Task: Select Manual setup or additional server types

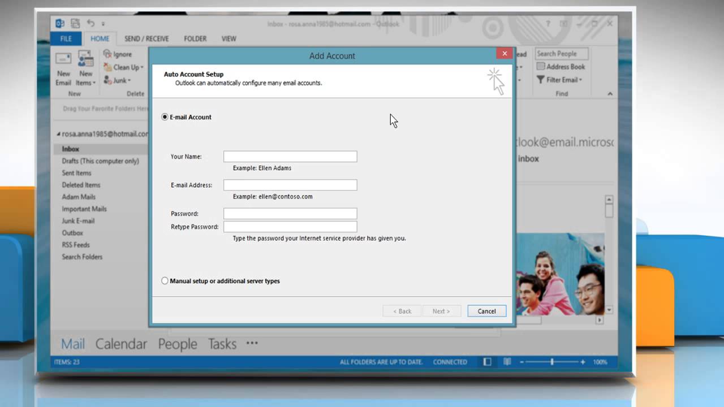Action: 165,281
